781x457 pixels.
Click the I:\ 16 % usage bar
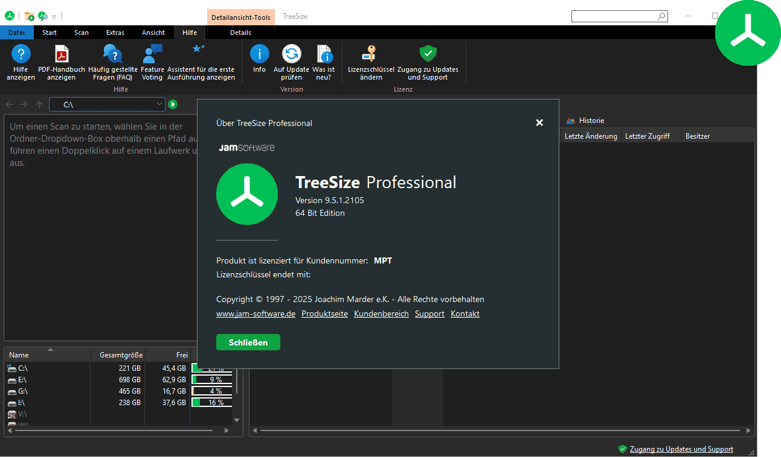tap(211, 403)
